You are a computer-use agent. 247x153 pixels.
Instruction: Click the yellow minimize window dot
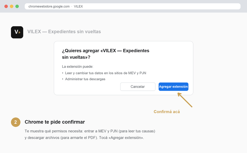click(12, 7)
